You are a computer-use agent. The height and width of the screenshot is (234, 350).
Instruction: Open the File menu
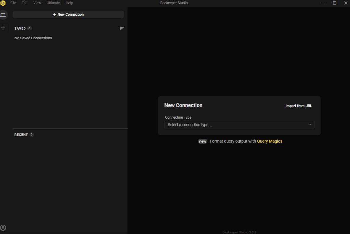tap(13, 3)
